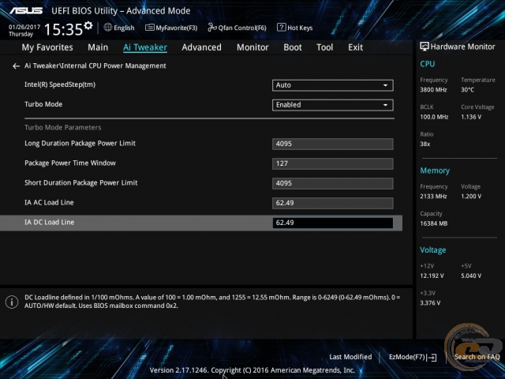The width and height of the screenshot is (505, 379).
Task: Click the Version 2.17.1246 copyright text
Action: point(252,370)
